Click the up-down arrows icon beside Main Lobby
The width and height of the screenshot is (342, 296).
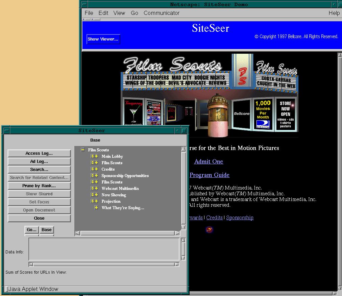(92, 156)
